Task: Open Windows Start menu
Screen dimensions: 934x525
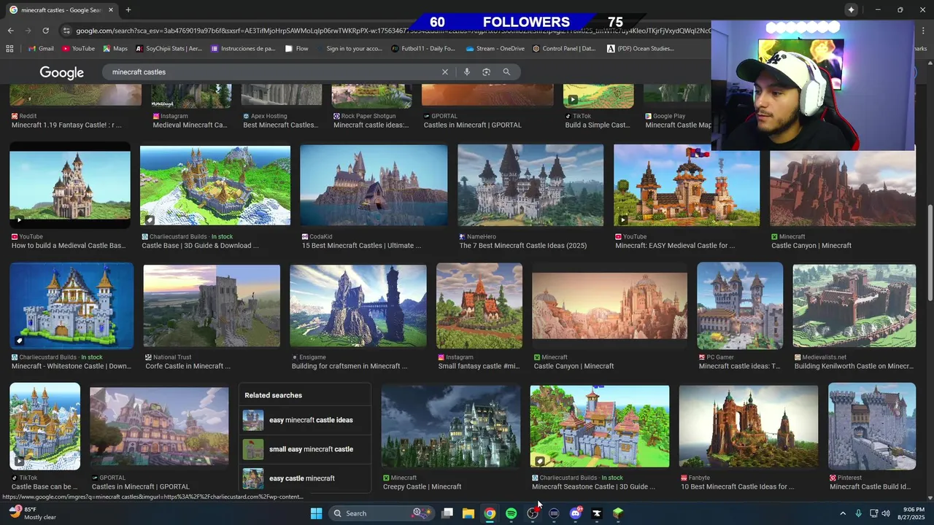Action: coord(316,513)
